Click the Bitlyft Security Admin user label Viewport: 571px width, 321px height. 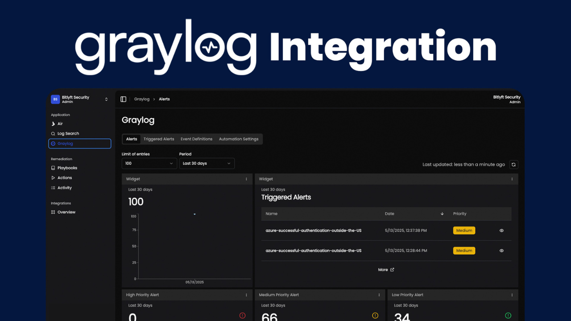click(x=507, y=99)
